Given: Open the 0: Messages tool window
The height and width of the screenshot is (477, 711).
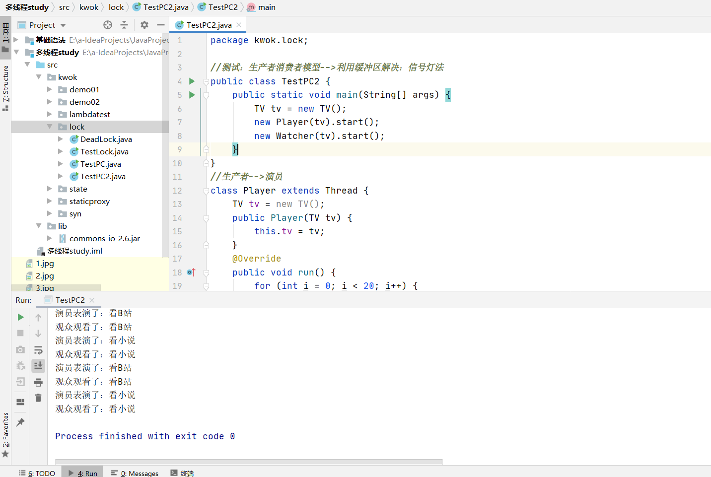Looking at the screenshot, I should pyautogui.click(x=135, y=473).
